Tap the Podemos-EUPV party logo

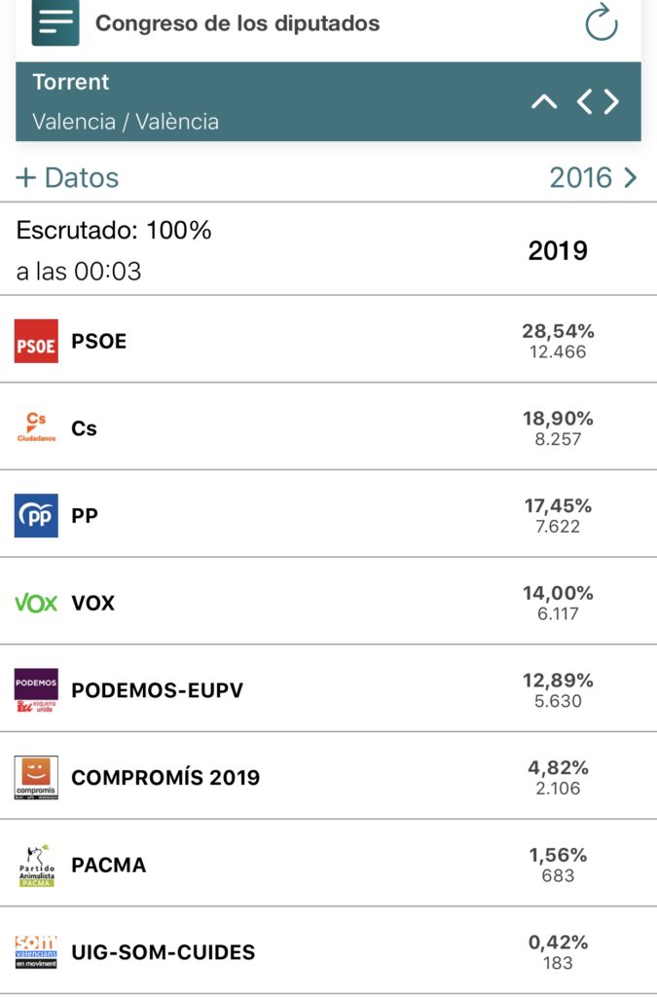36,690
